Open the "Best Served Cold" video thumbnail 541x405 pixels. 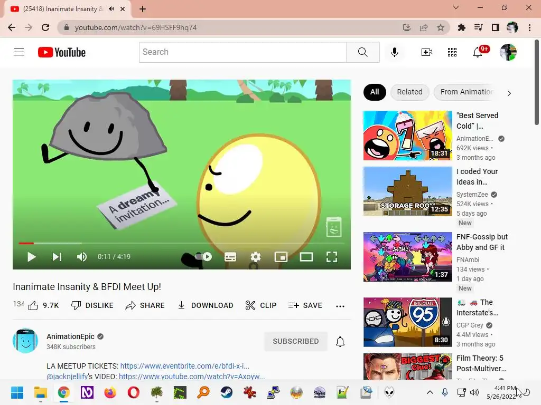pyautogui.click(x=407, y=136)
